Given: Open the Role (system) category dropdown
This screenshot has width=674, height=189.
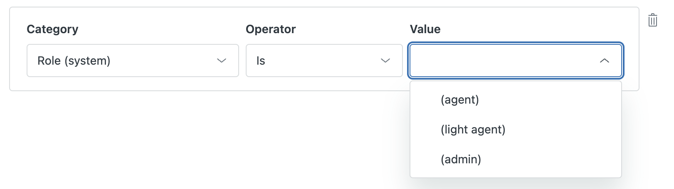Looking at the screenshot, I should [x=133, y=61].
